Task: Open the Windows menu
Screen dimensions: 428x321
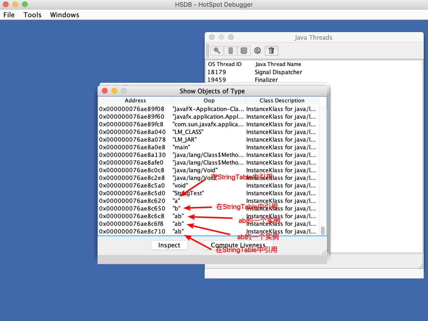Action: tap(65, 15)
